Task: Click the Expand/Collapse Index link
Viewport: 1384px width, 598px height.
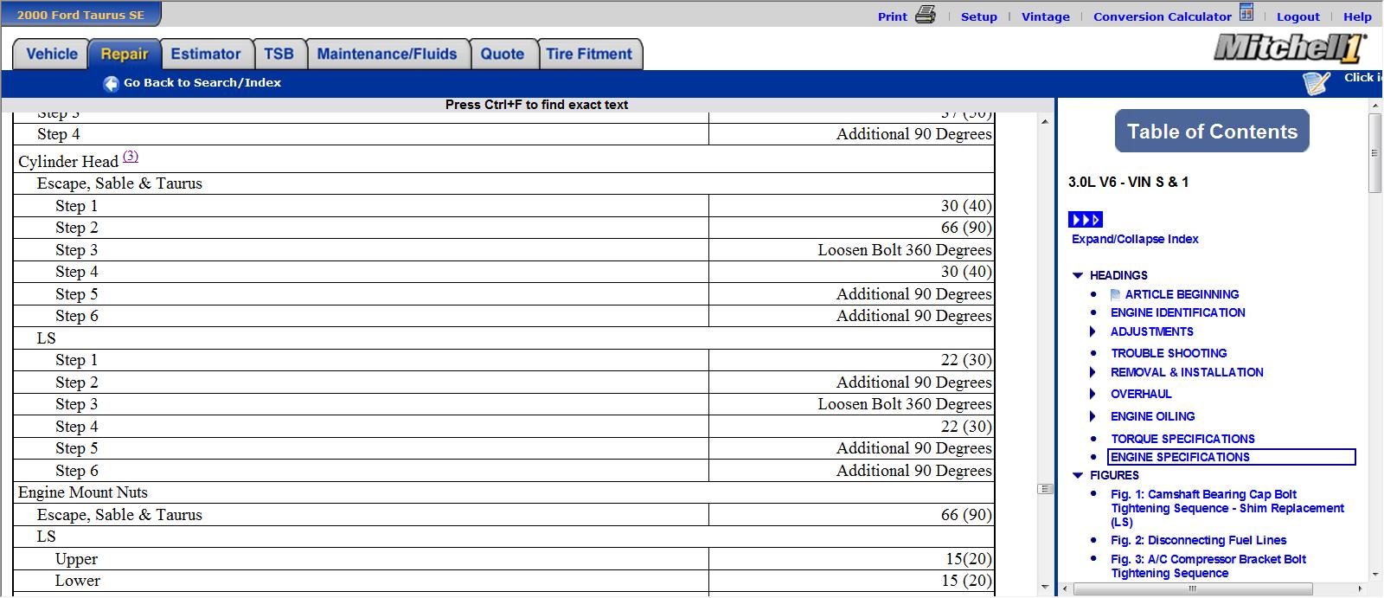Action: point(1135,240)
